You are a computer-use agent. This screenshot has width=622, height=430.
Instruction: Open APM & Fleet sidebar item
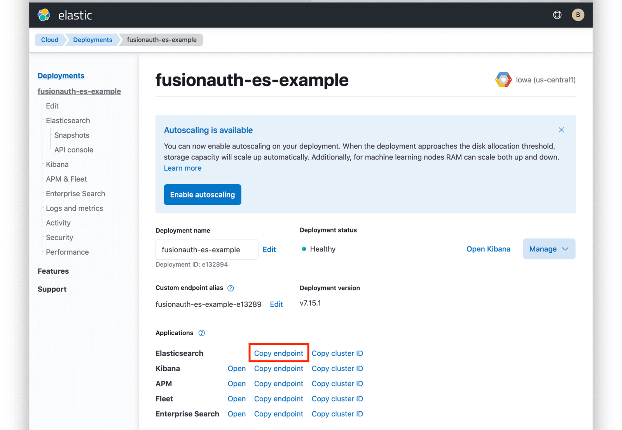click(x=66, y=179)
